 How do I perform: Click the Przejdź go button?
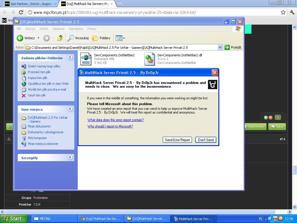(233, 47)
